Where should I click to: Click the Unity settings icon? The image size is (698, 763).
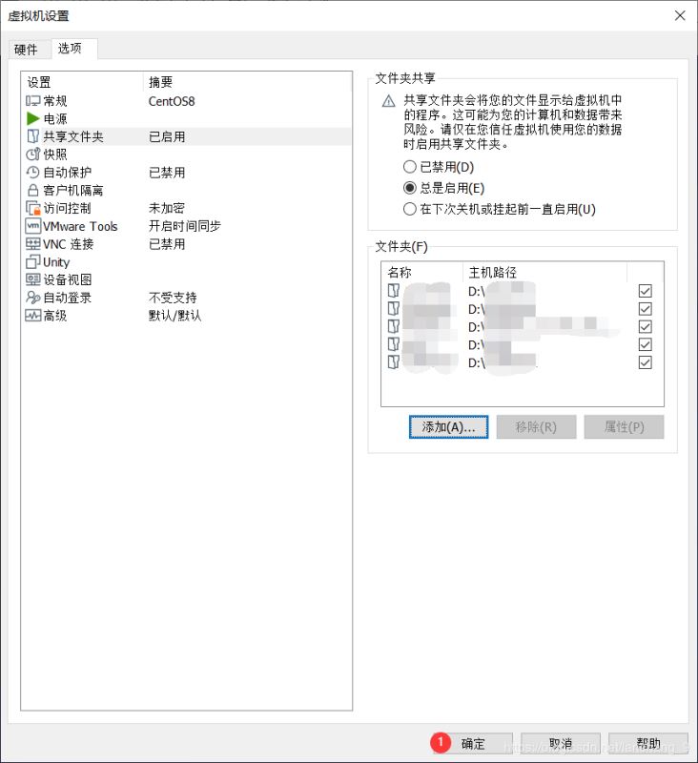(33, 262)
